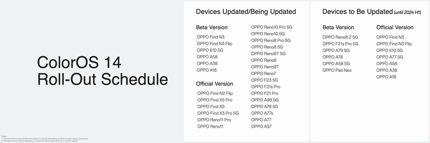Select OPPO Reno8 Z 5G entry
The height and width of the screenshot is (143, 430).
coord(340,37)
